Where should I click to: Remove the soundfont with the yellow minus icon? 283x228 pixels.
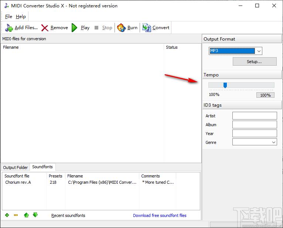tap(16, 215)
